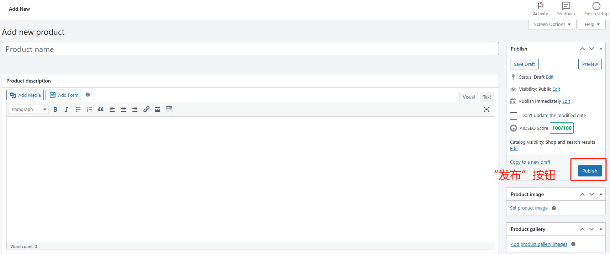
Task: Open the Paragraph format dropdown
Action: tap(28, 110)
